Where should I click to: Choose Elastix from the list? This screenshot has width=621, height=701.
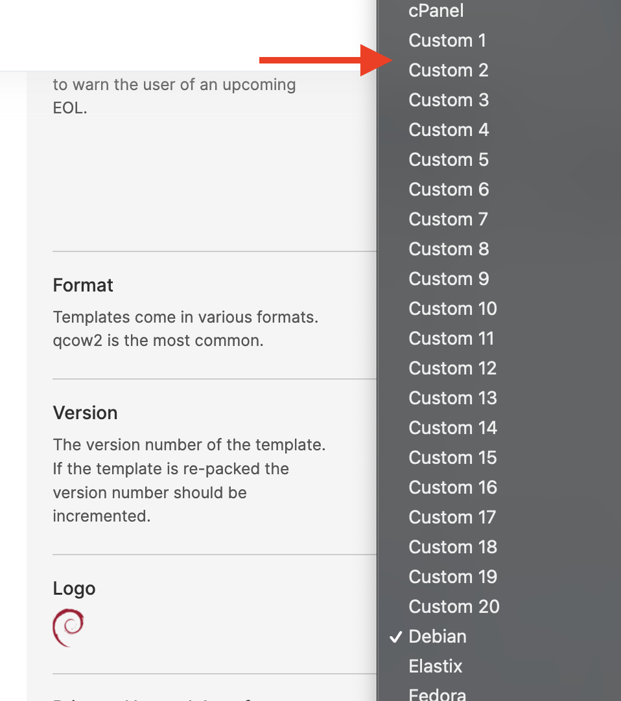(x=499, y=666)
